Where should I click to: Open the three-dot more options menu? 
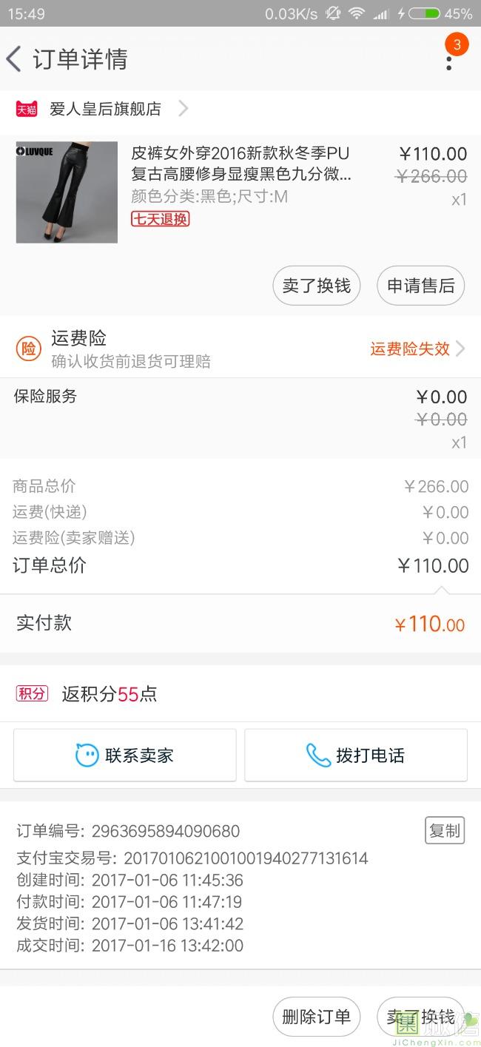pos(448,61)
